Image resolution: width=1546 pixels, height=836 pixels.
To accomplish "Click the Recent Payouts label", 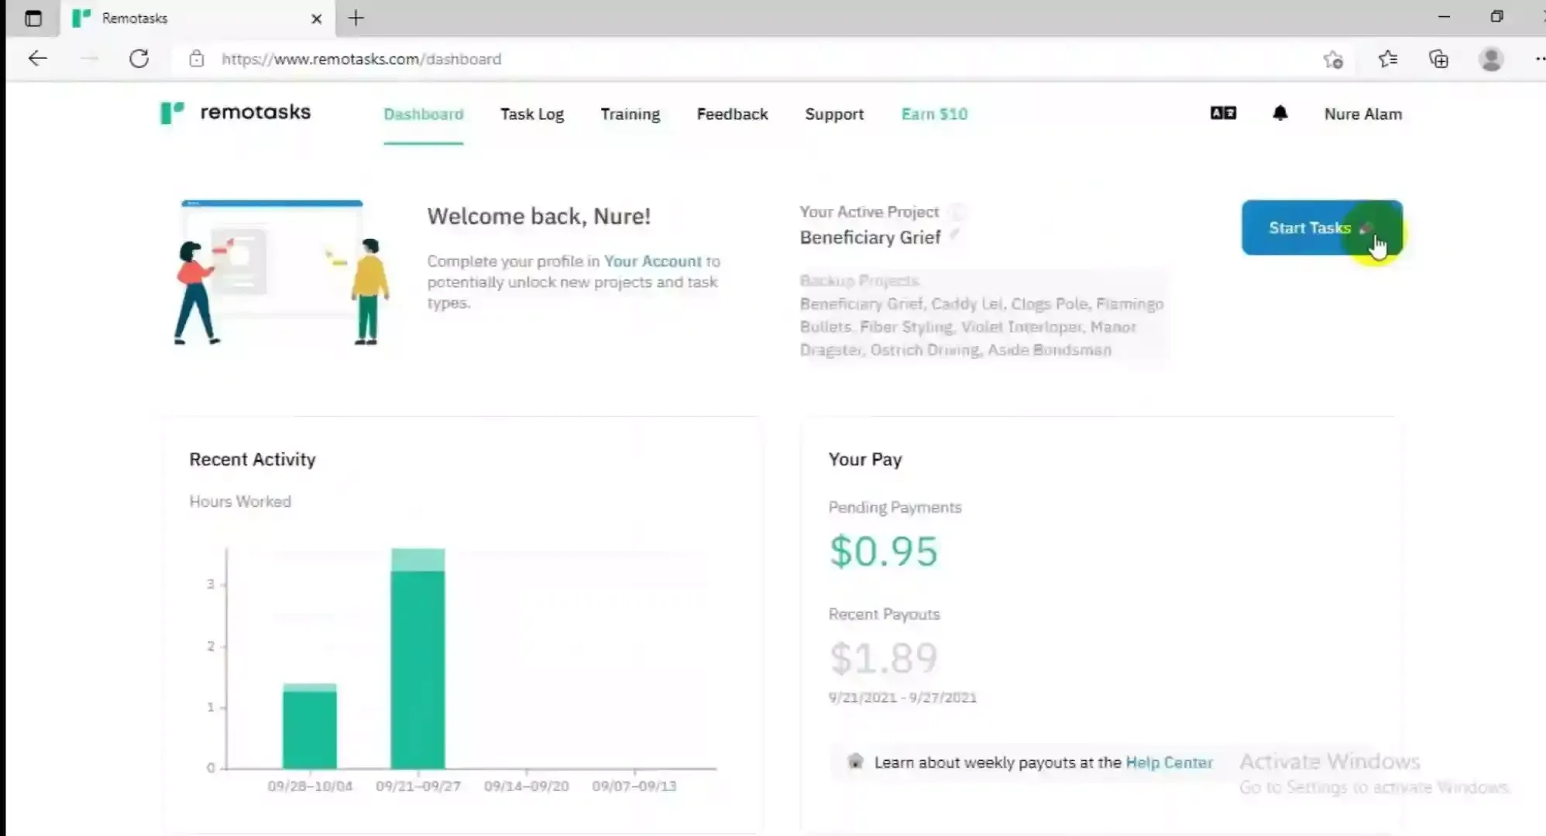I will click(884, 614).
